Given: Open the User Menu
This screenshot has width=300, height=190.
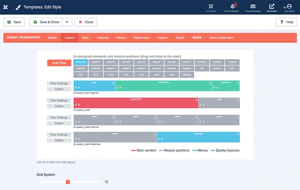Looking at the screenshot, I should pyautogui.click(x=289, y=8).
